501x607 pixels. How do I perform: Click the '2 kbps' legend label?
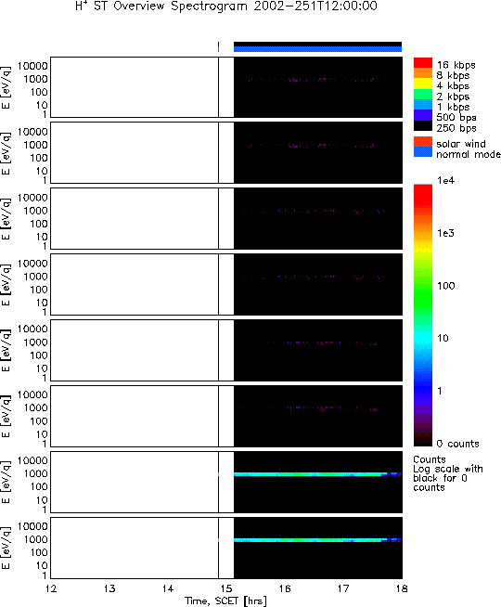[453, 97]
